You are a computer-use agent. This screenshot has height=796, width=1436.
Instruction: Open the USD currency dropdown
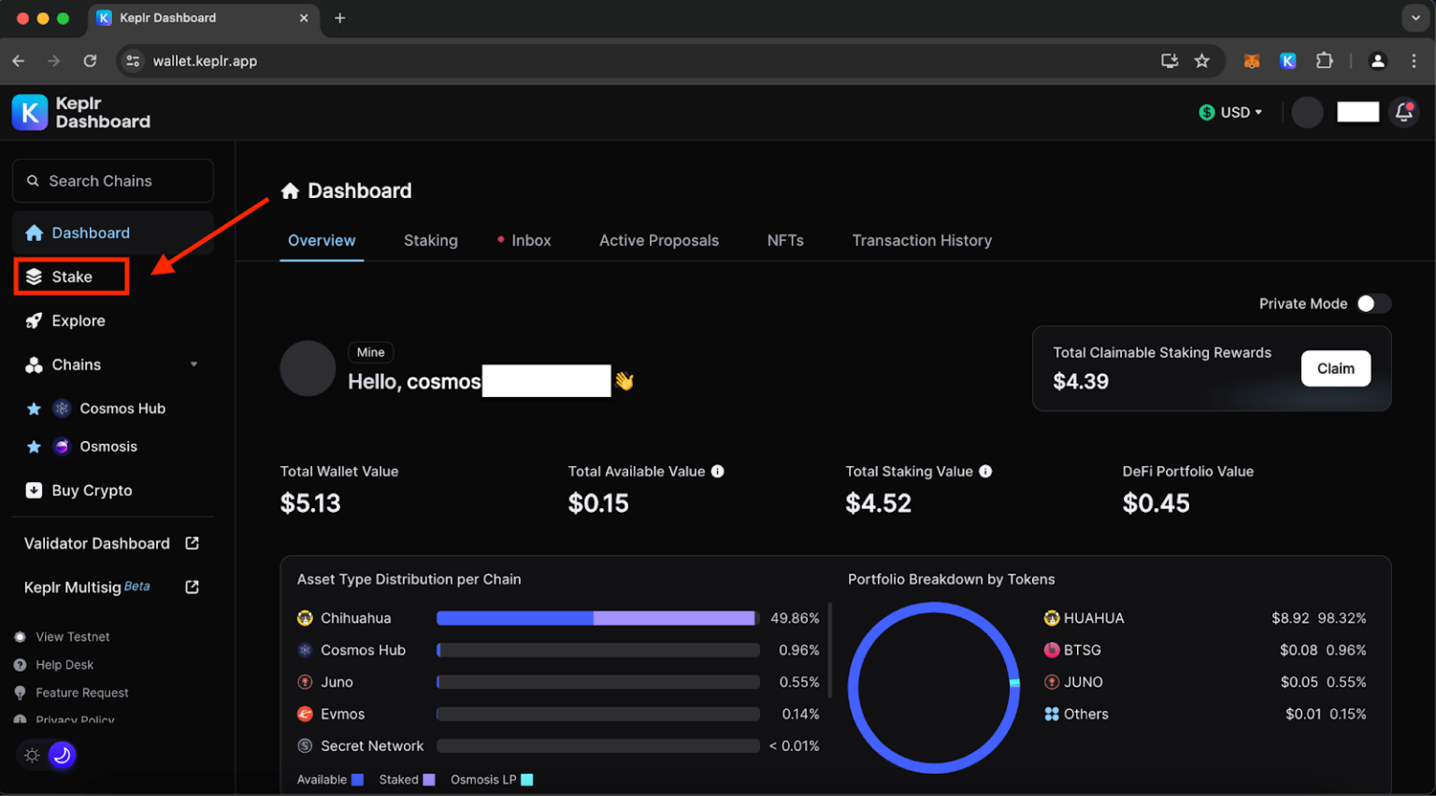(1230, 112)
